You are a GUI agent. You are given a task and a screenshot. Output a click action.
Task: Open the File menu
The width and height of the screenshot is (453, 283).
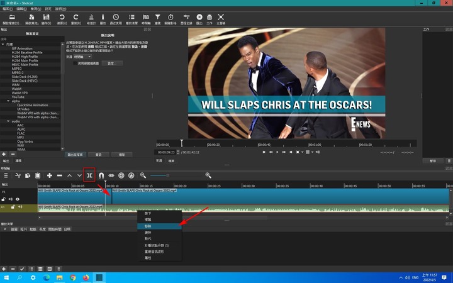pos(8,9)
